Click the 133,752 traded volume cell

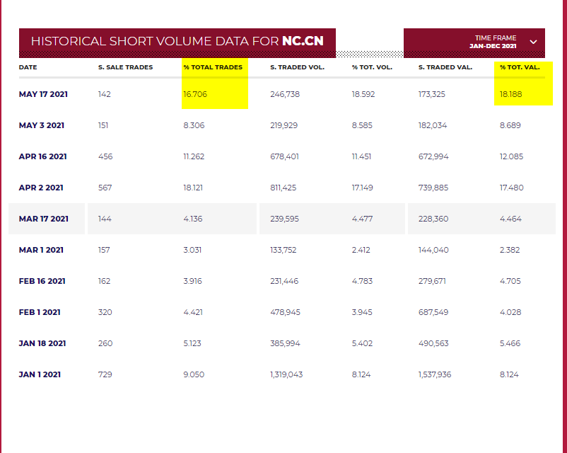pyautogui.click(x=283, y=250)
